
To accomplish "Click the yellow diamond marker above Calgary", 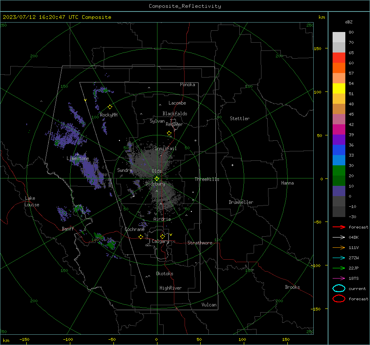I will pyautogui.click(x=162, y=236).
